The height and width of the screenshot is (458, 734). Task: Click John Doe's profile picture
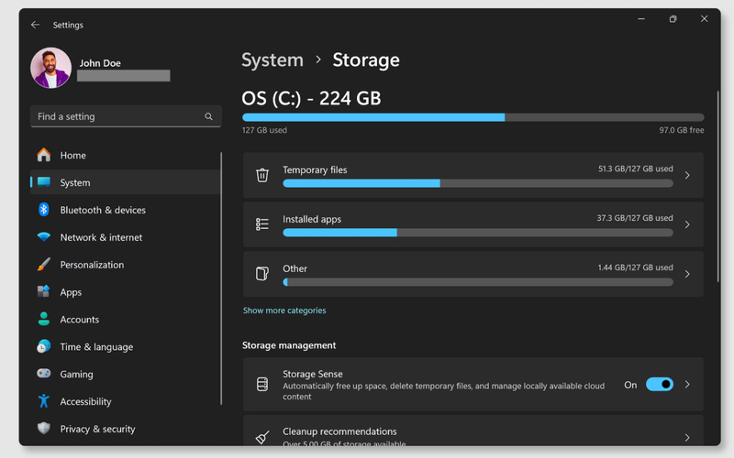pos(51,68)
